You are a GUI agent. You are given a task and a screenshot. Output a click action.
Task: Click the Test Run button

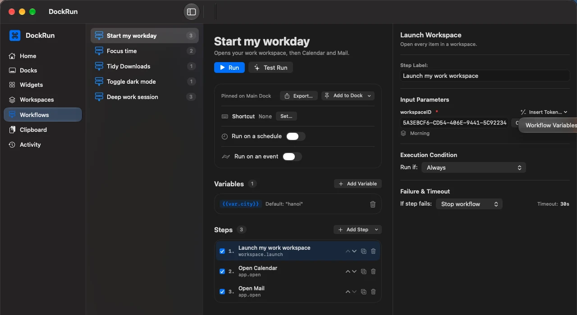click(x=270, y=67)
